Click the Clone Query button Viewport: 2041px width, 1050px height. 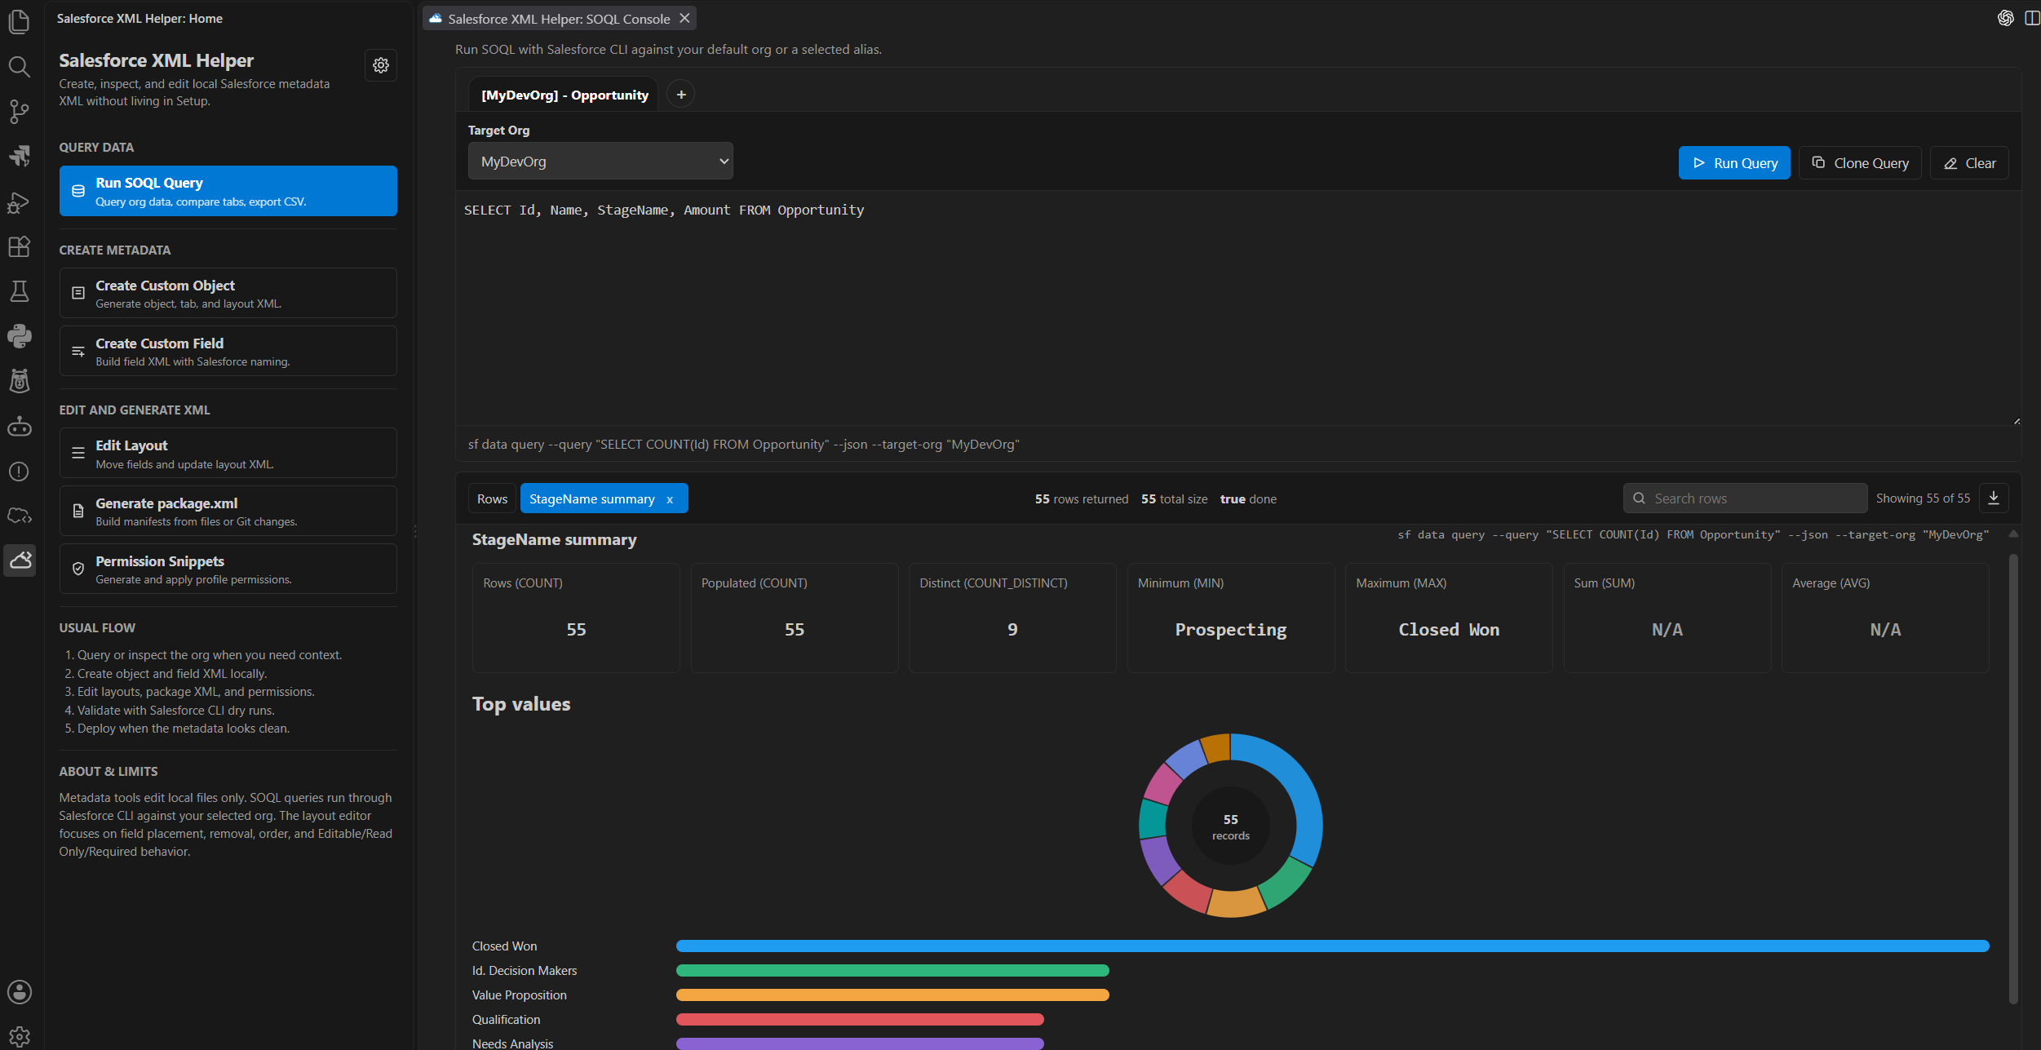point(1860,163)
